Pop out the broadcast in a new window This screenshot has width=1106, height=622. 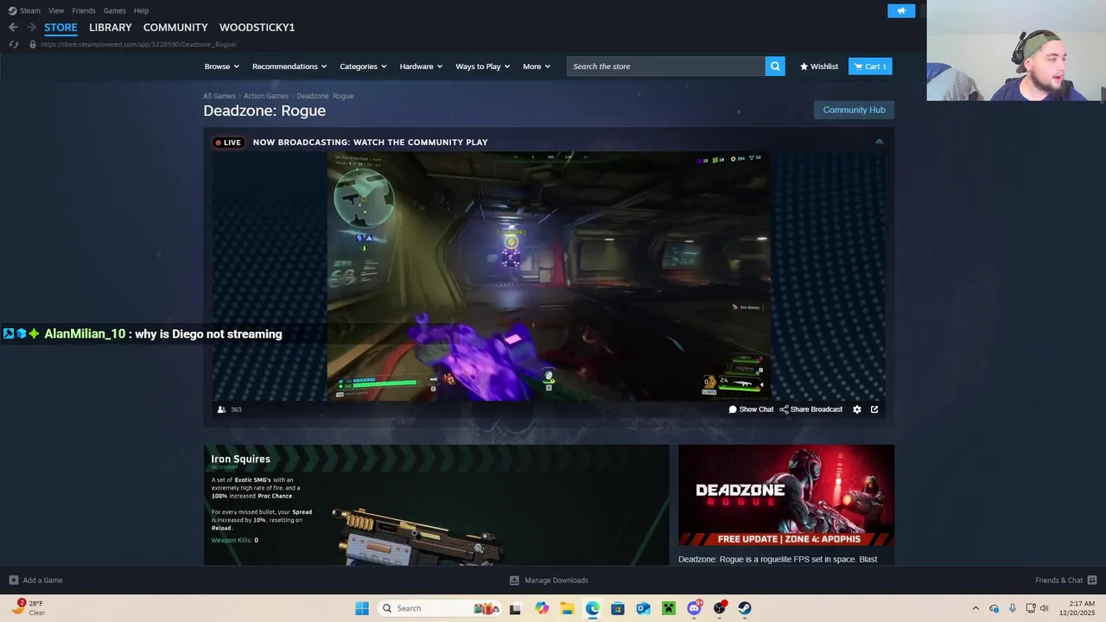tap(874, 409)
